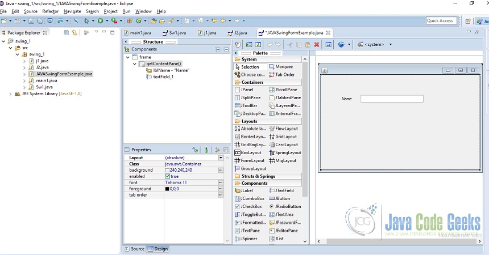Click the Name text field on the form

coord(392,99)
